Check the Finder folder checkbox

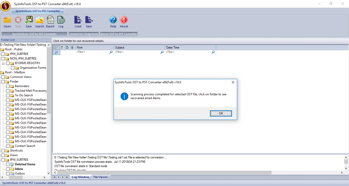(3, 82)
